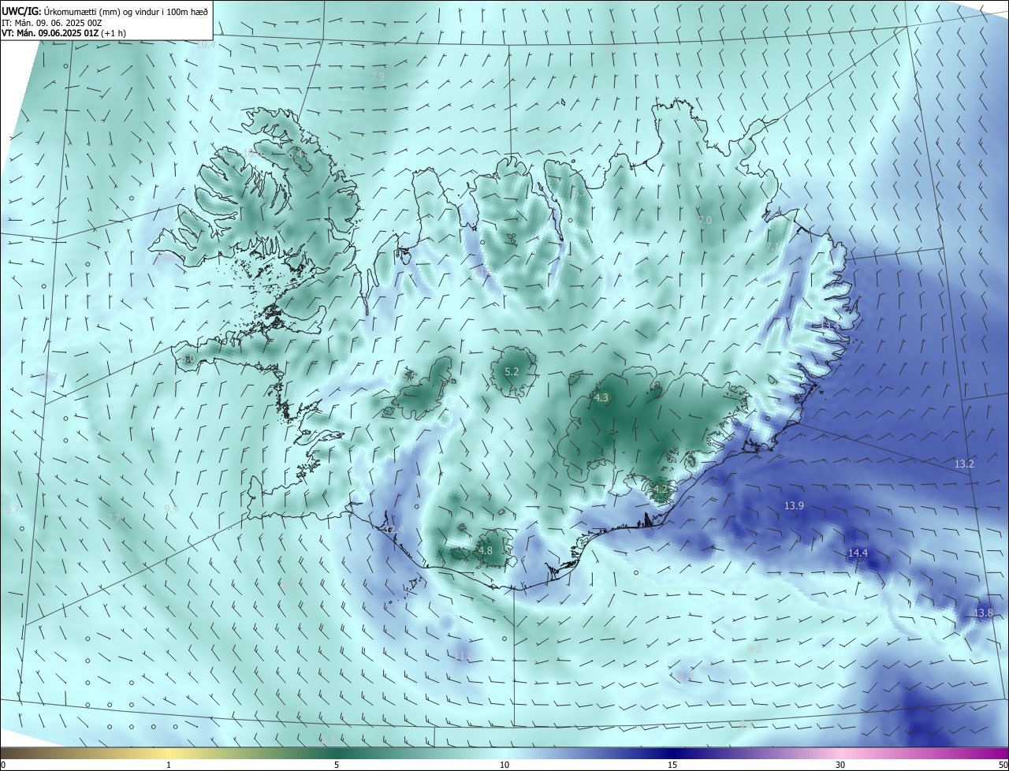Click the '15' tick on the colour scale
The width and height of the screenshot is (1009, 771).
672,765
